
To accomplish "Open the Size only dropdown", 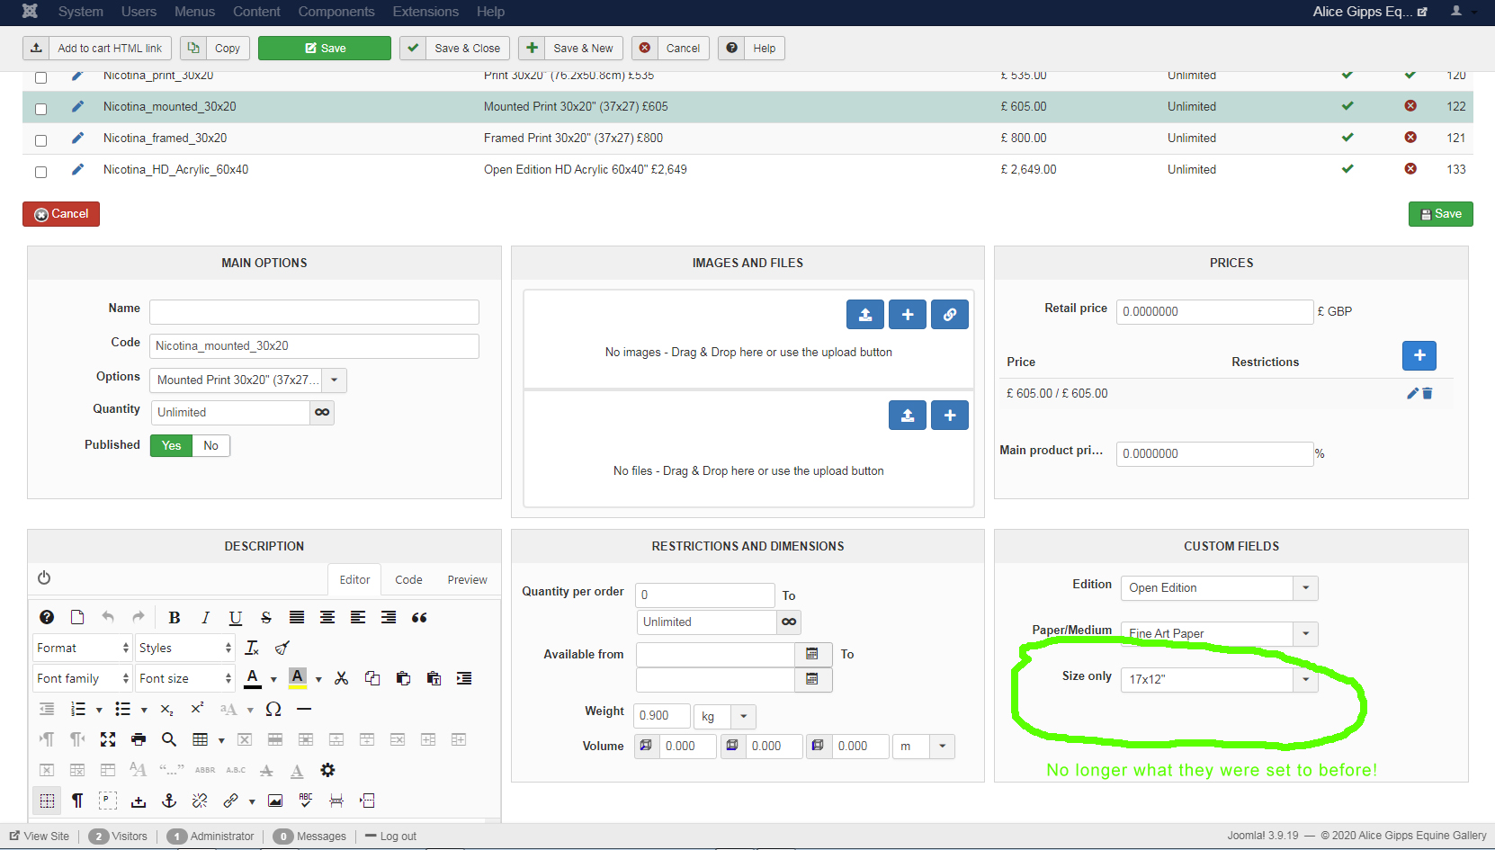I will (x=1305, y=679).
